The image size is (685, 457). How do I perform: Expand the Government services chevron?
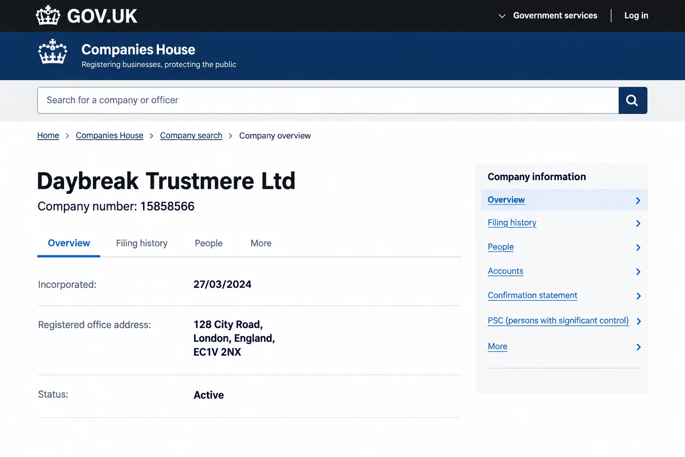coord(502,16)
